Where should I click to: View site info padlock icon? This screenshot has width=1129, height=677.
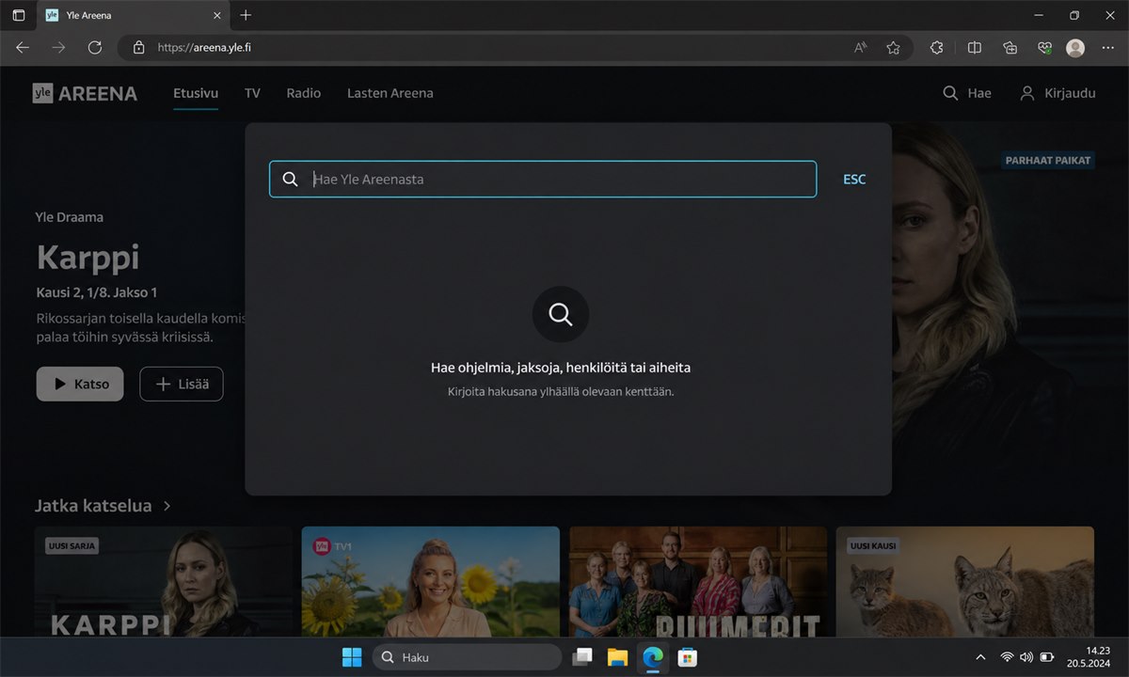click(x=138, y=48)
